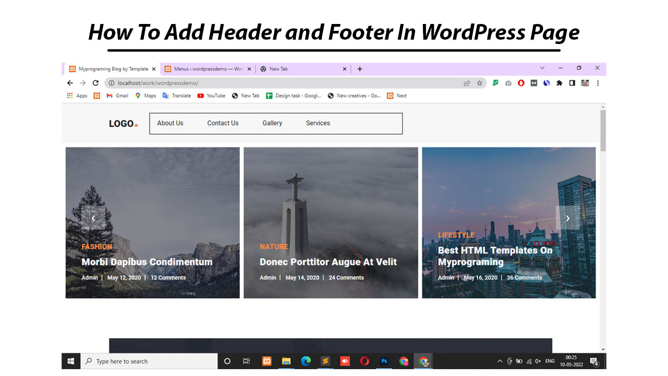Open the blog slider right arrow
The height and width of the screenshot is (376, 668).
pos(568,218)
